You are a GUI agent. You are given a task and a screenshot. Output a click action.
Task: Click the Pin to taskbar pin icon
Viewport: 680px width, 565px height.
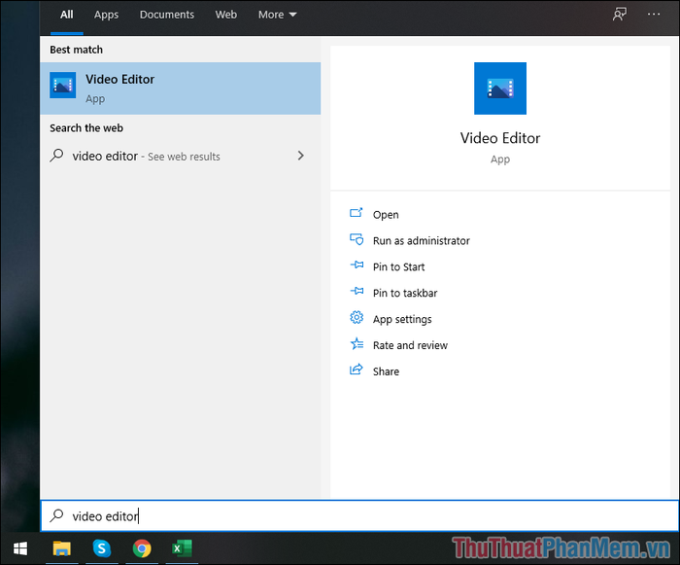(x=357, y=291)
